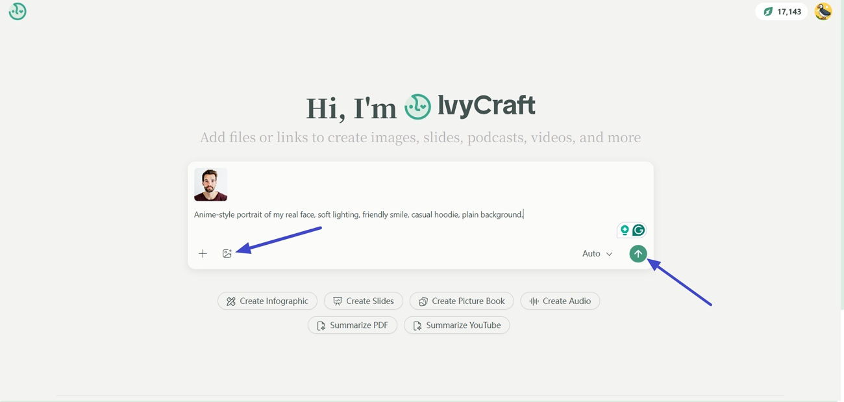
Task: Open the IvyCraft logo home link
Action: click(x=18, y=12)
